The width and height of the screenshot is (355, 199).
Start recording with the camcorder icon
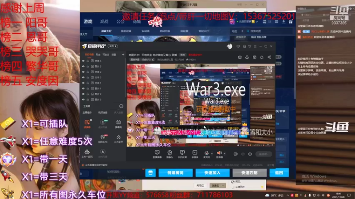pos(236,154)
